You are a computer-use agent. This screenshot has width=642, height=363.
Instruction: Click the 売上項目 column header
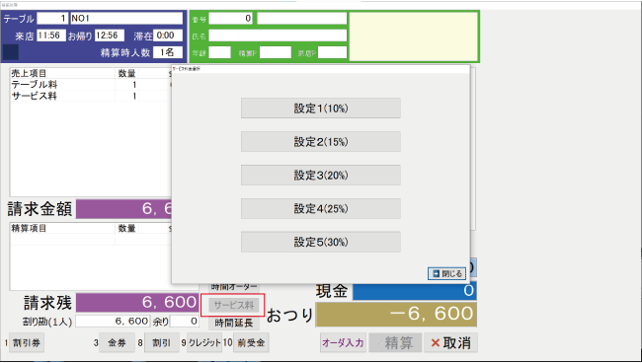[62, 74]
